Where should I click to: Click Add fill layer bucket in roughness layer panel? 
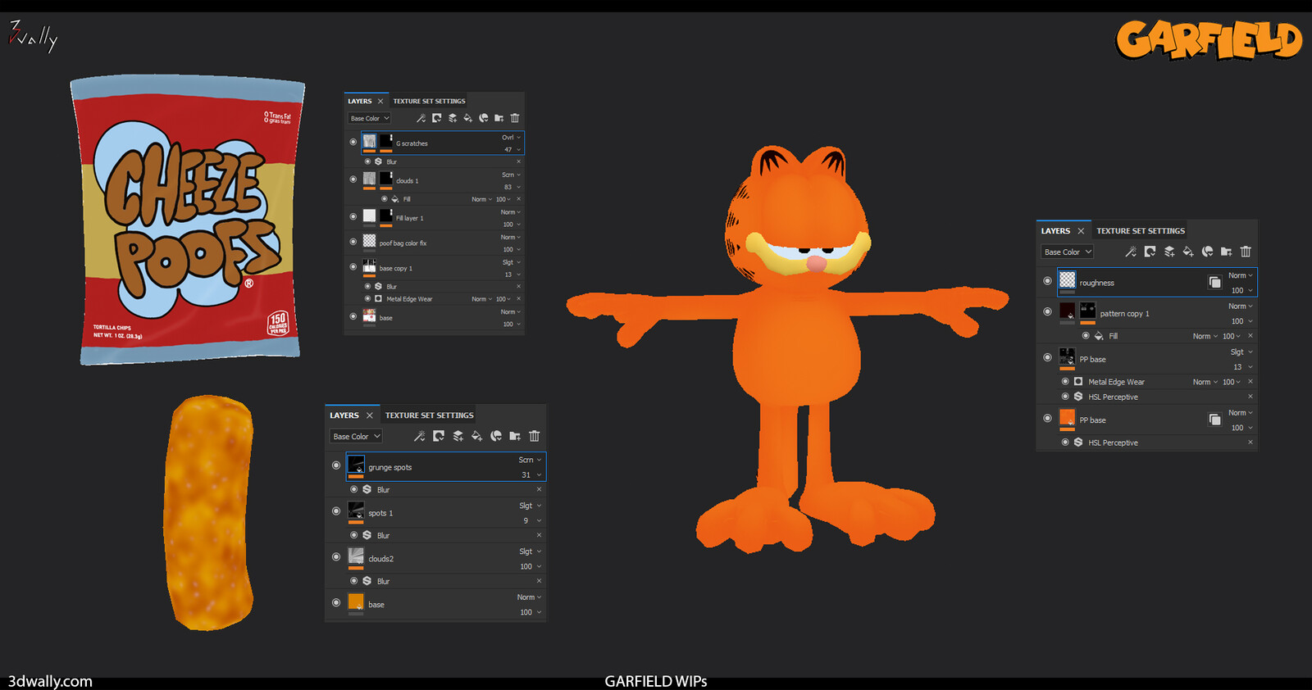coord(1188,252)
